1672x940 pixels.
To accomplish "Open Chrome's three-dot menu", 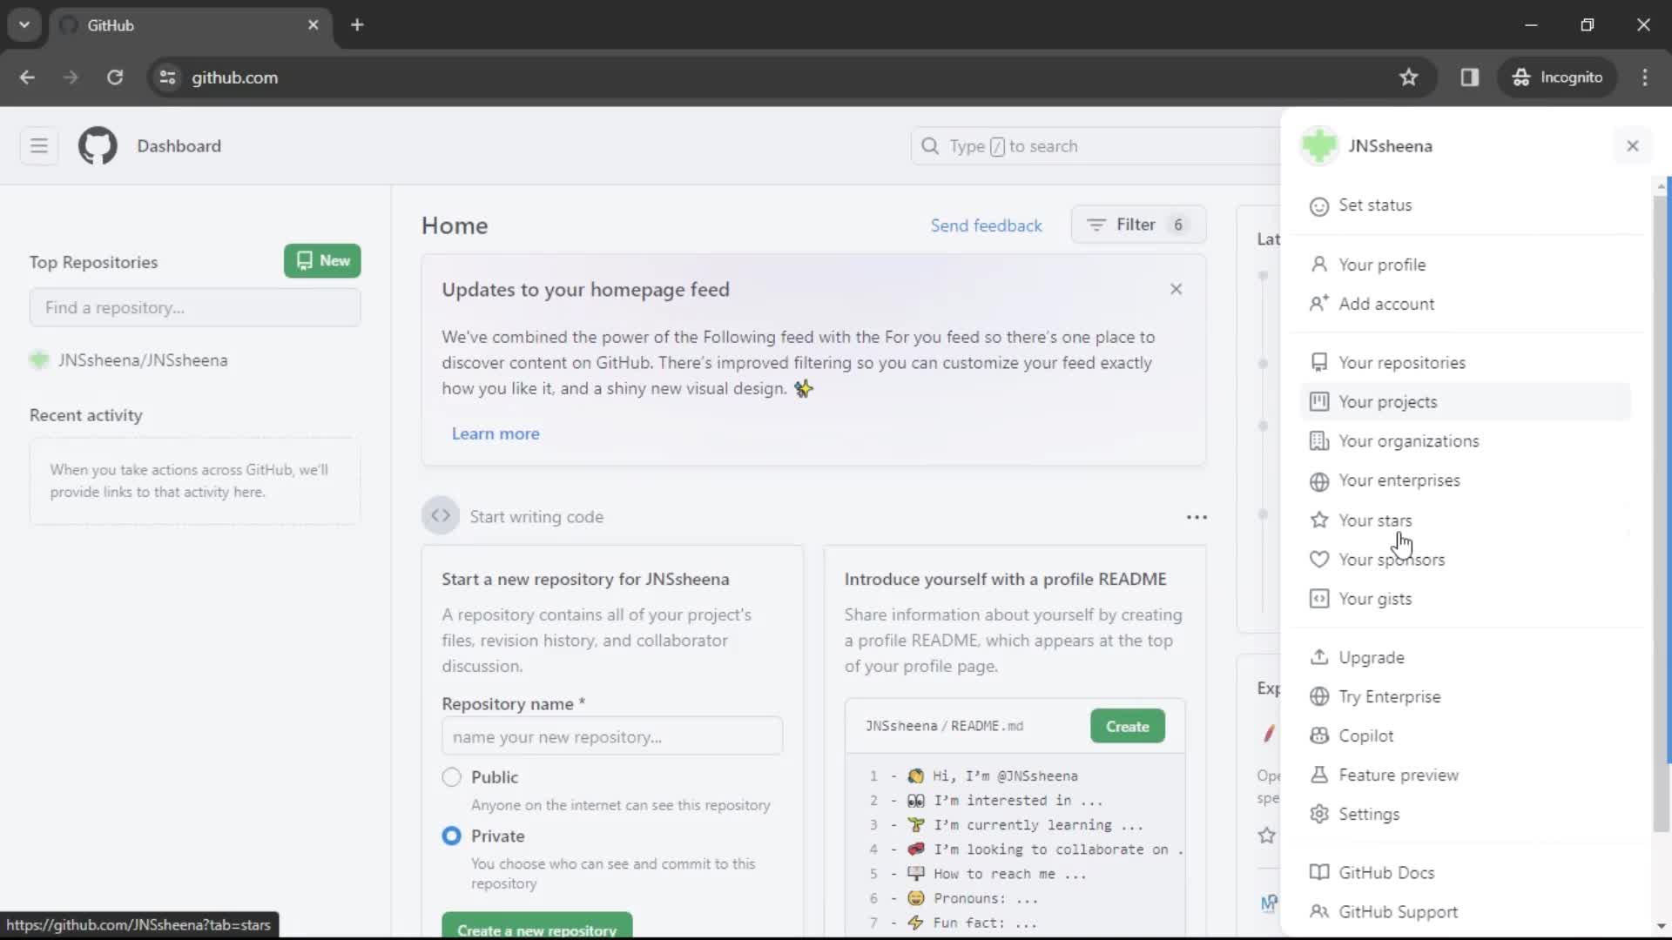I will click(1644, 77).
